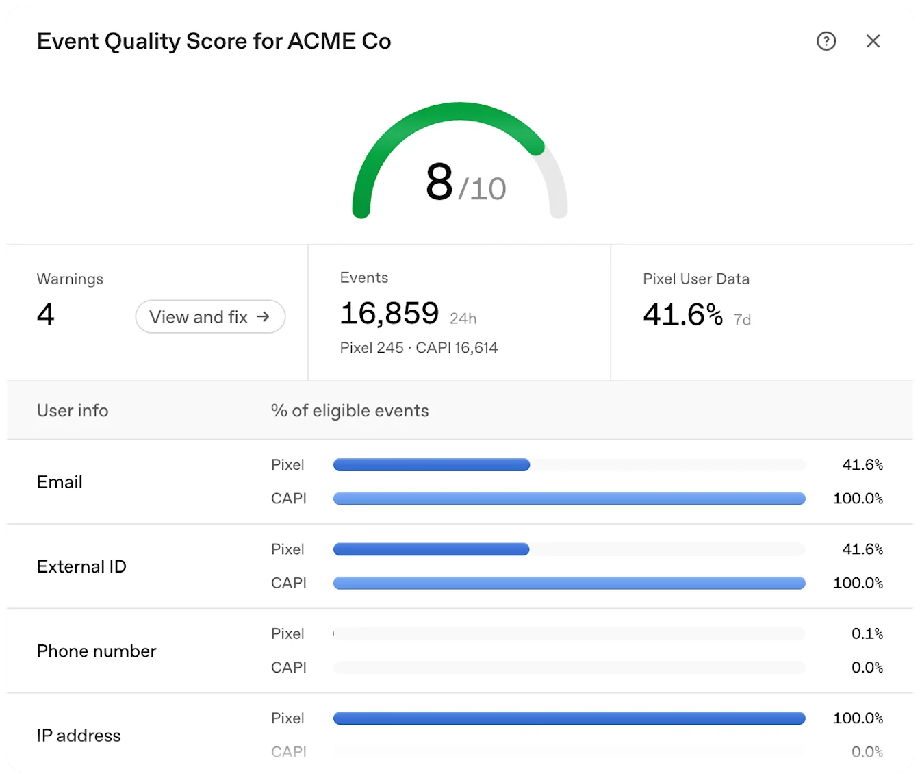The image size is (920, 778).
Task: Click the External ID row's "Pixel" label
Action: coord(287,549)
